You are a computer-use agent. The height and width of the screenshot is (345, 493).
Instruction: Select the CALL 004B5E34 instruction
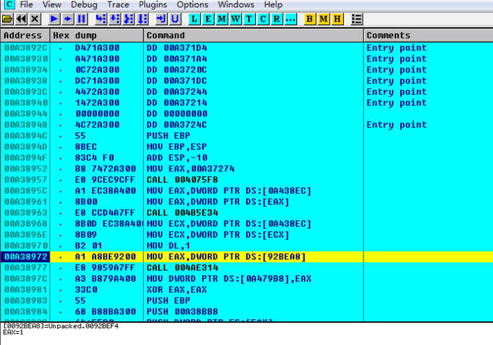click(x=183, y=213)
